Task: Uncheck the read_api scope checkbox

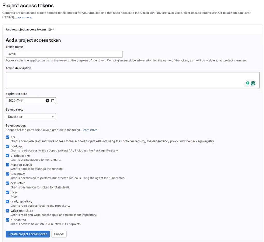Action: [7, 146]
